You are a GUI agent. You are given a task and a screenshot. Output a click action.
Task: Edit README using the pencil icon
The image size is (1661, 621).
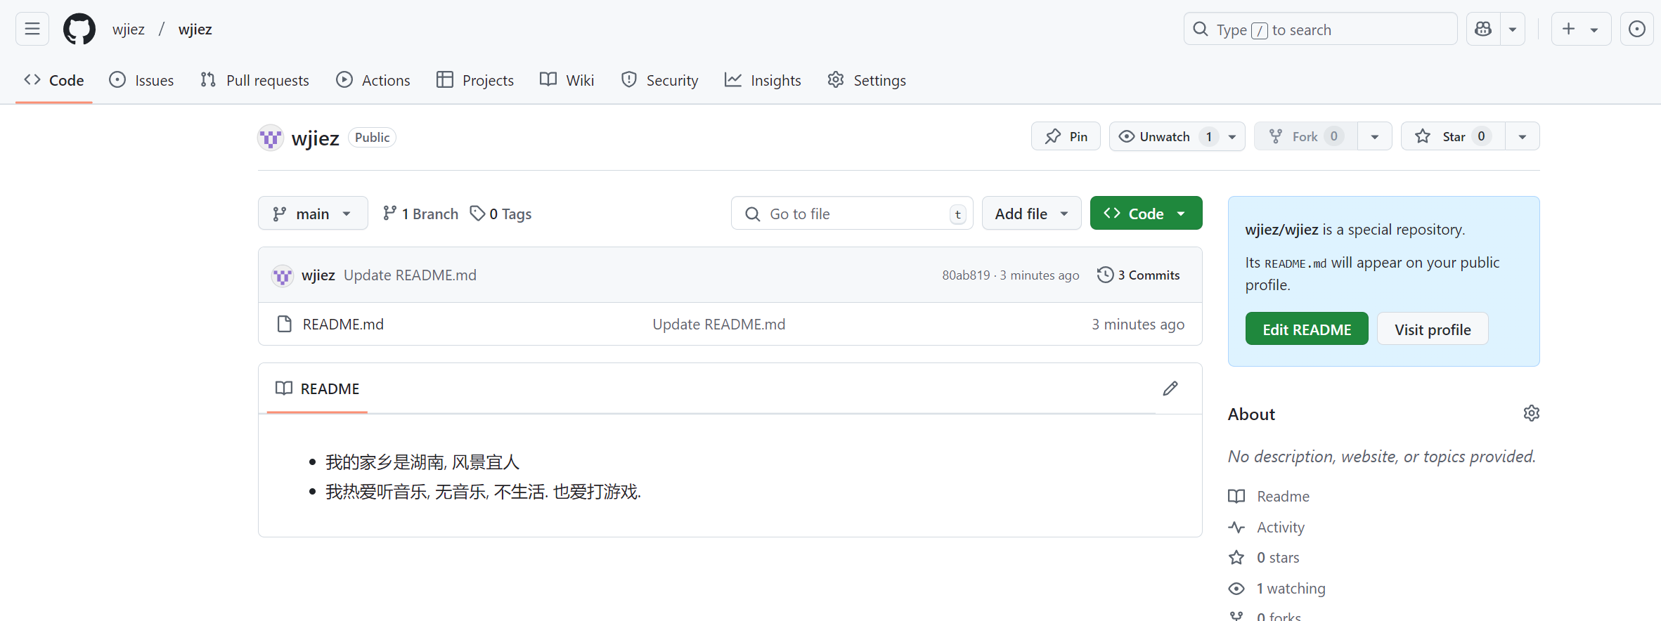[x=1170, y=388]
